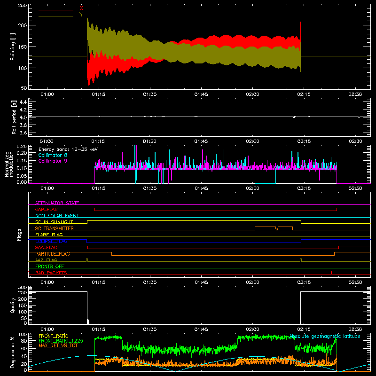
Task: Click the olive flag pulse near 01:12
Action: 87,260
